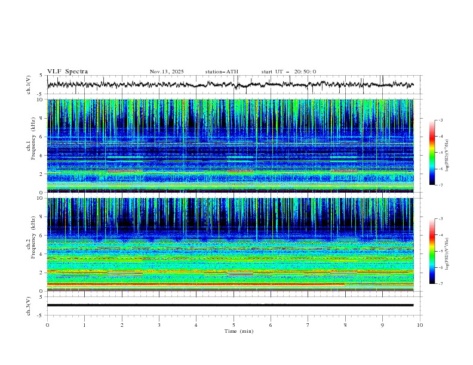Viewport: 473px width, 365px height.
Task: Click the 'ch.3(V)' waveform axis label
Action: tap(29, 306)
